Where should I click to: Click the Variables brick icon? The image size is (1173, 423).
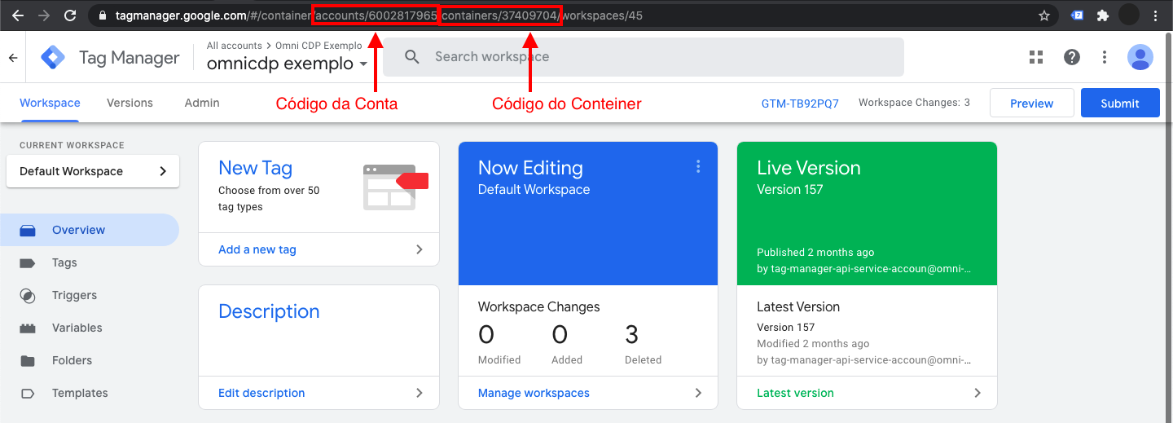[28, 328]
